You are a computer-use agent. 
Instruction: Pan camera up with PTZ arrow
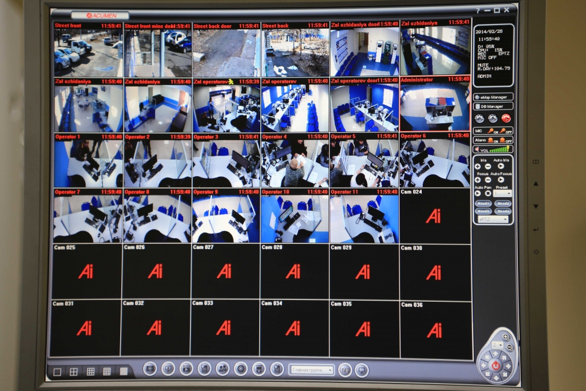point(496,355)
